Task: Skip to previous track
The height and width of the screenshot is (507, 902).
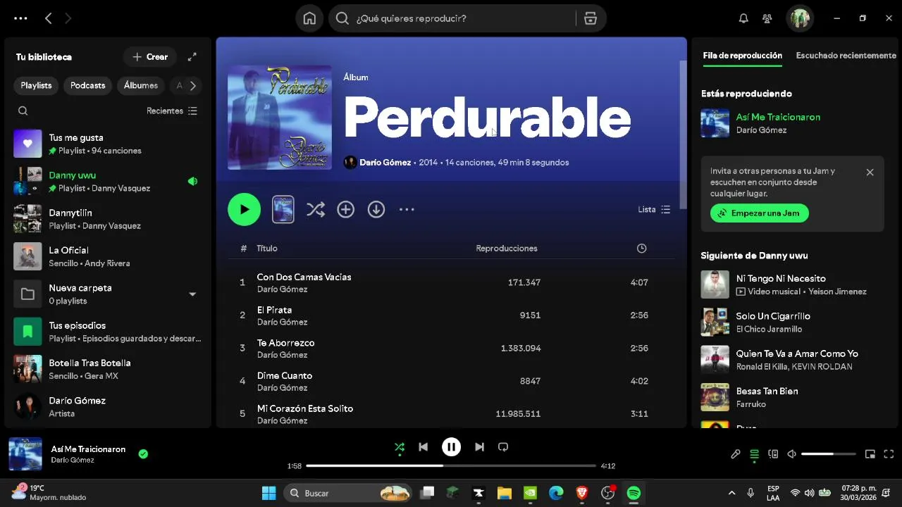Action: [x=423, y=447]
